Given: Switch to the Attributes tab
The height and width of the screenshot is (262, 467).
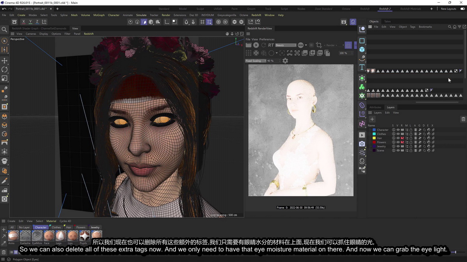Looking at the screenshot, I should click(375, 107).
